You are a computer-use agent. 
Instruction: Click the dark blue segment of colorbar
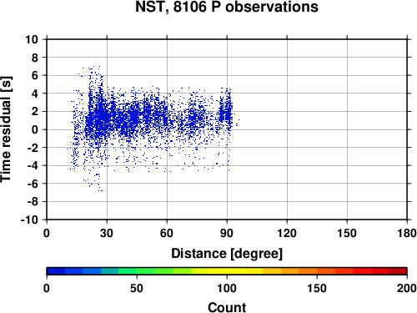[x=56, y=271]
